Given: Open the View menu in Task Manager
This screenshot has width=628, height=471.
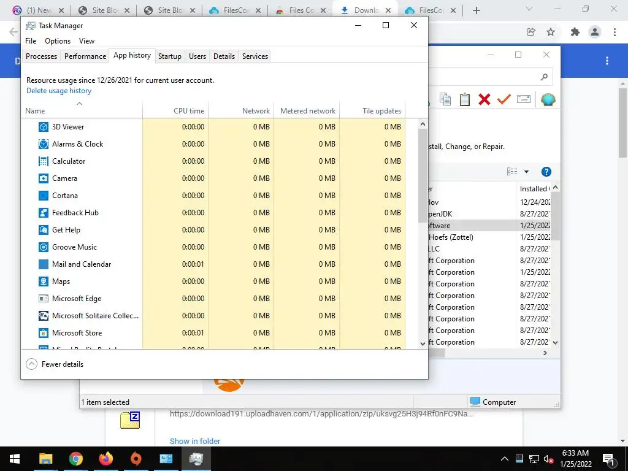Looking at the screenshot, I should pyautogui.click(x=86, y=41).
